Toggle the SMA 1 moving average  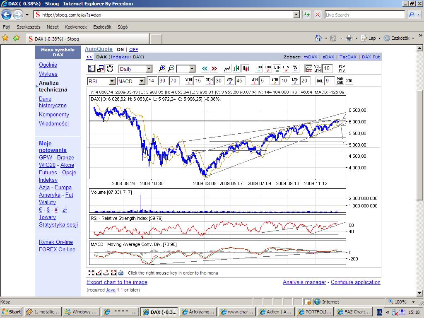189,81
